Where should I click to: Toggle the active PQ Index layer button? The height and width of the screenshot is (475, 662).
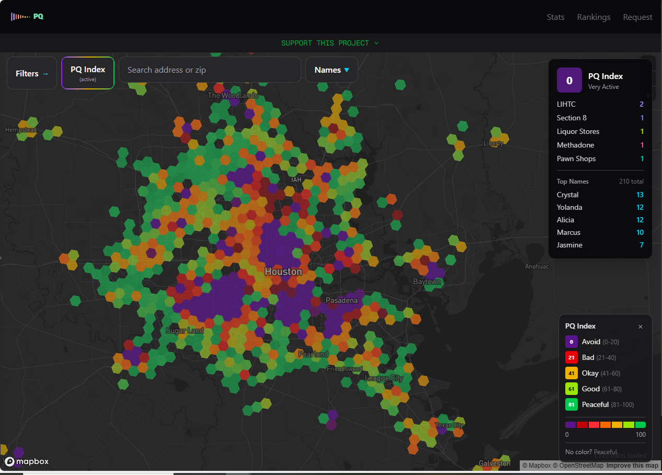(88, 73)
